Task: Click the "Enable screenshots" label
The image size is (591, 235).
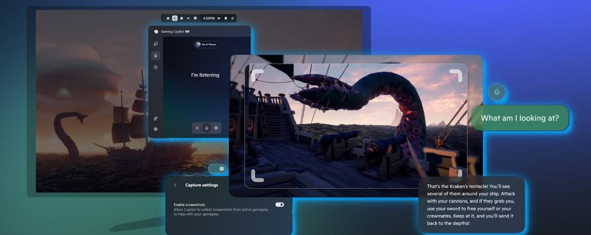Action: pyautogui.click(x=189, y=204)
